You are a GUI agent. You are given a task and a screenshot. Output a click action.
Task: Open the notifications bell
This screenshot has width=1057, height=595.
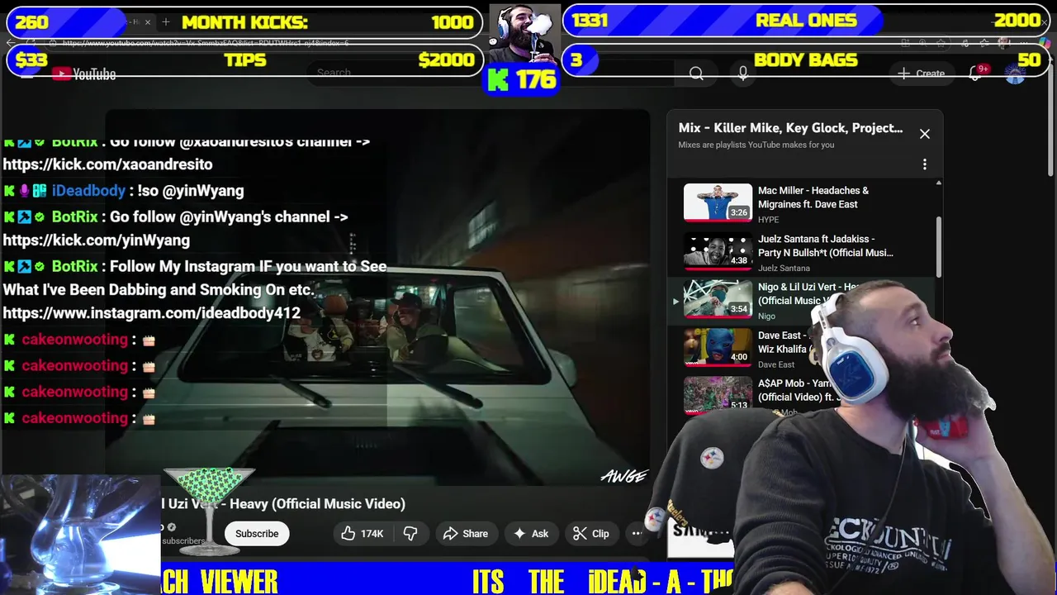click(977, 74)
